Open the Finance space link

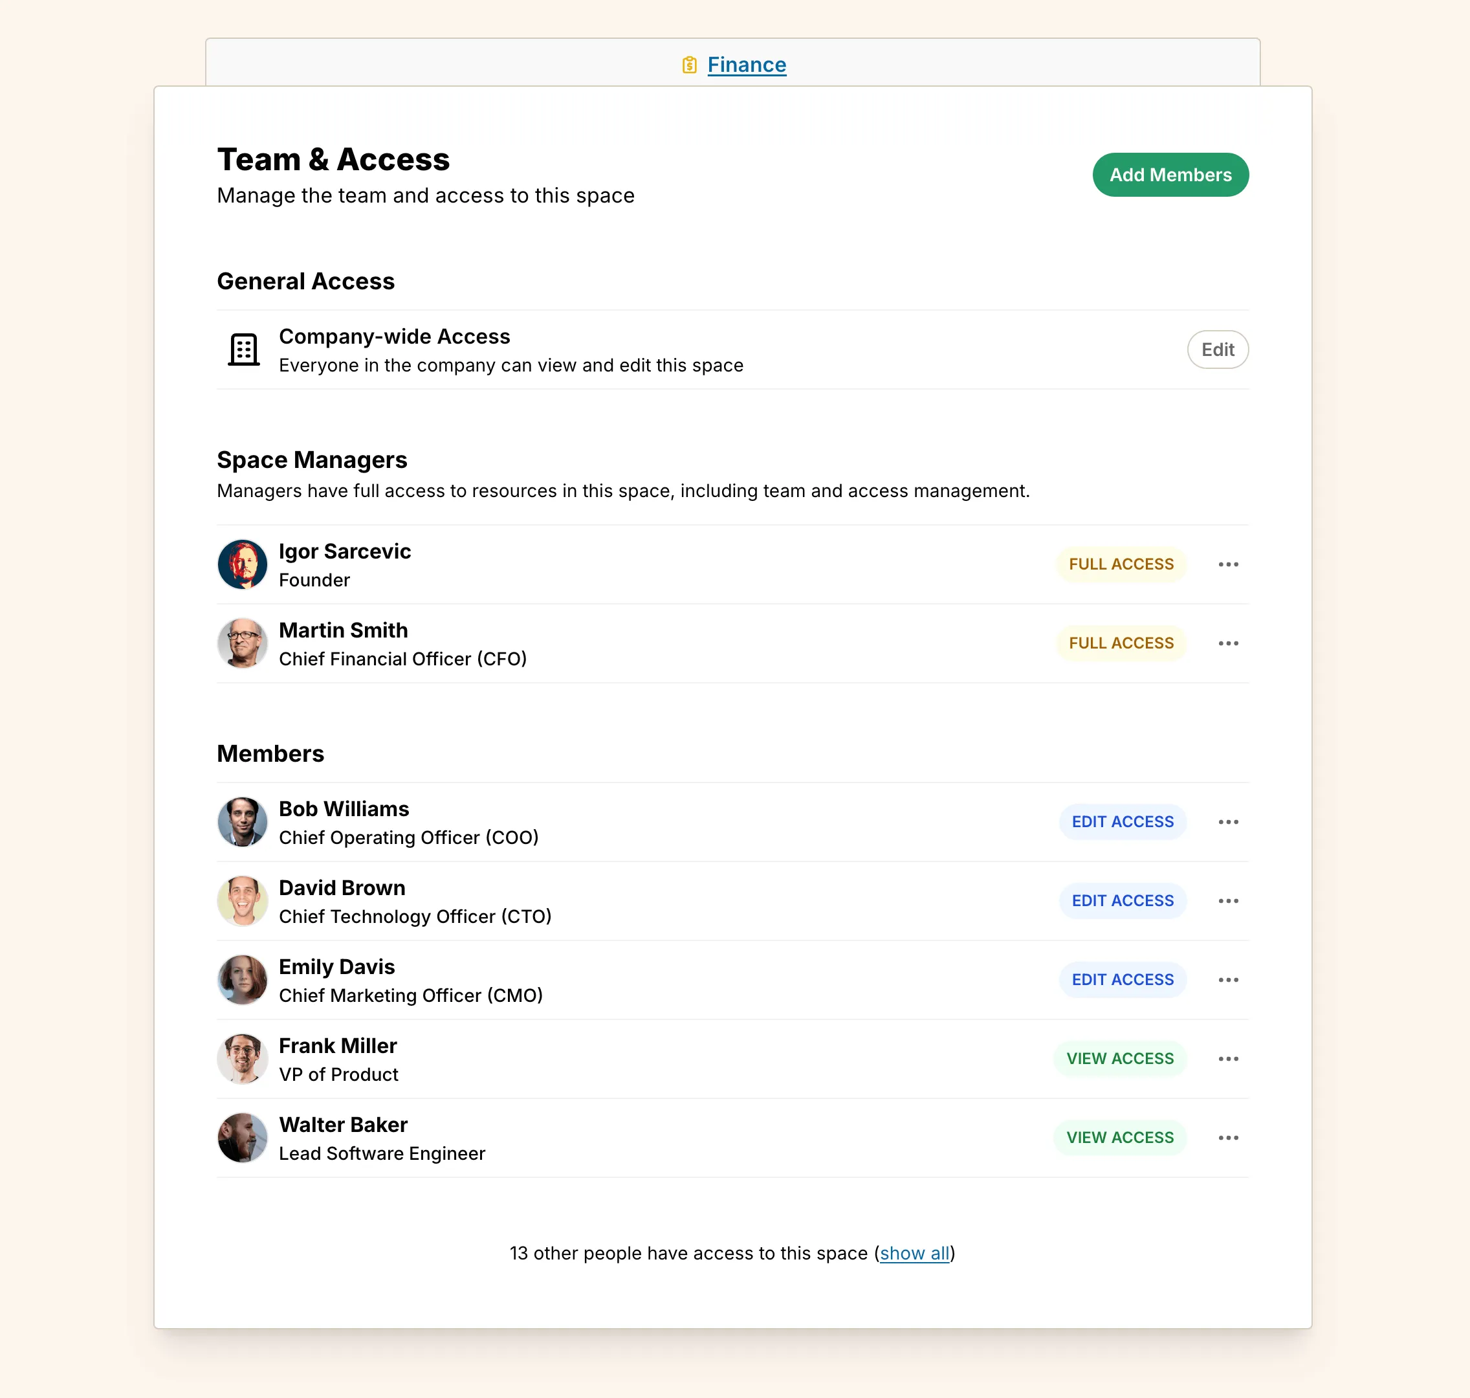coord(747,65)
